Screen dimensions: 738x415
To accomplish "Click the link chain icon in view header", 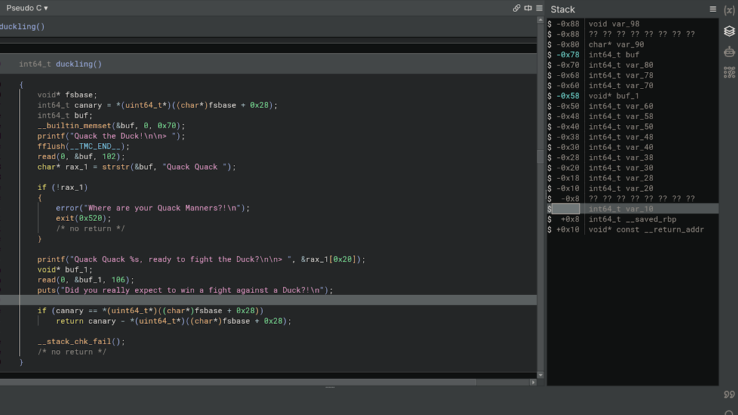I will (517, 8).
